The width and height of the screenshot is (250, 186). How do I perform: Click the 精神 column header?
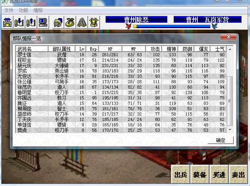(x=170, y=49)
